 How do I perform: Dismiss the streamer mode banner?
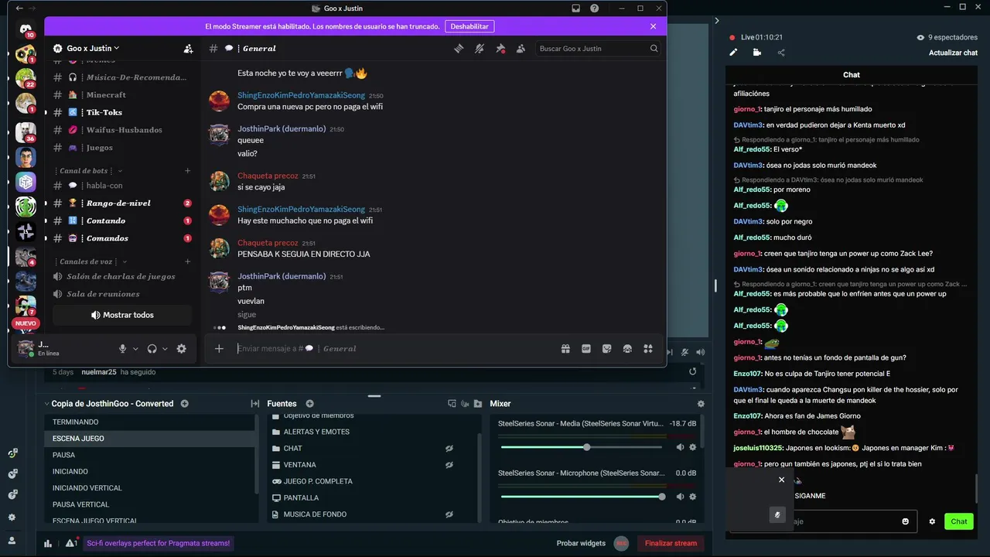(653, 26)
